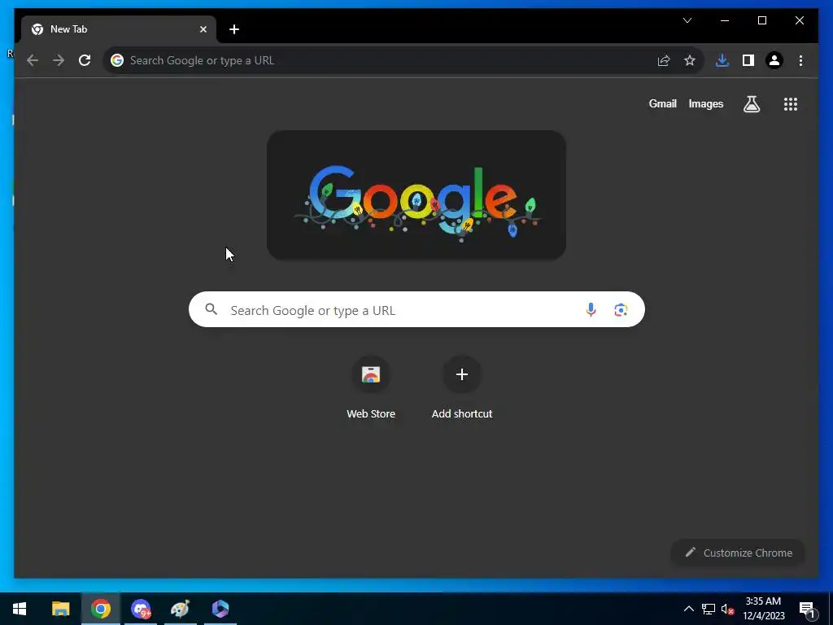Open Paint taskbar icon
833x625 pixels.
180,609
